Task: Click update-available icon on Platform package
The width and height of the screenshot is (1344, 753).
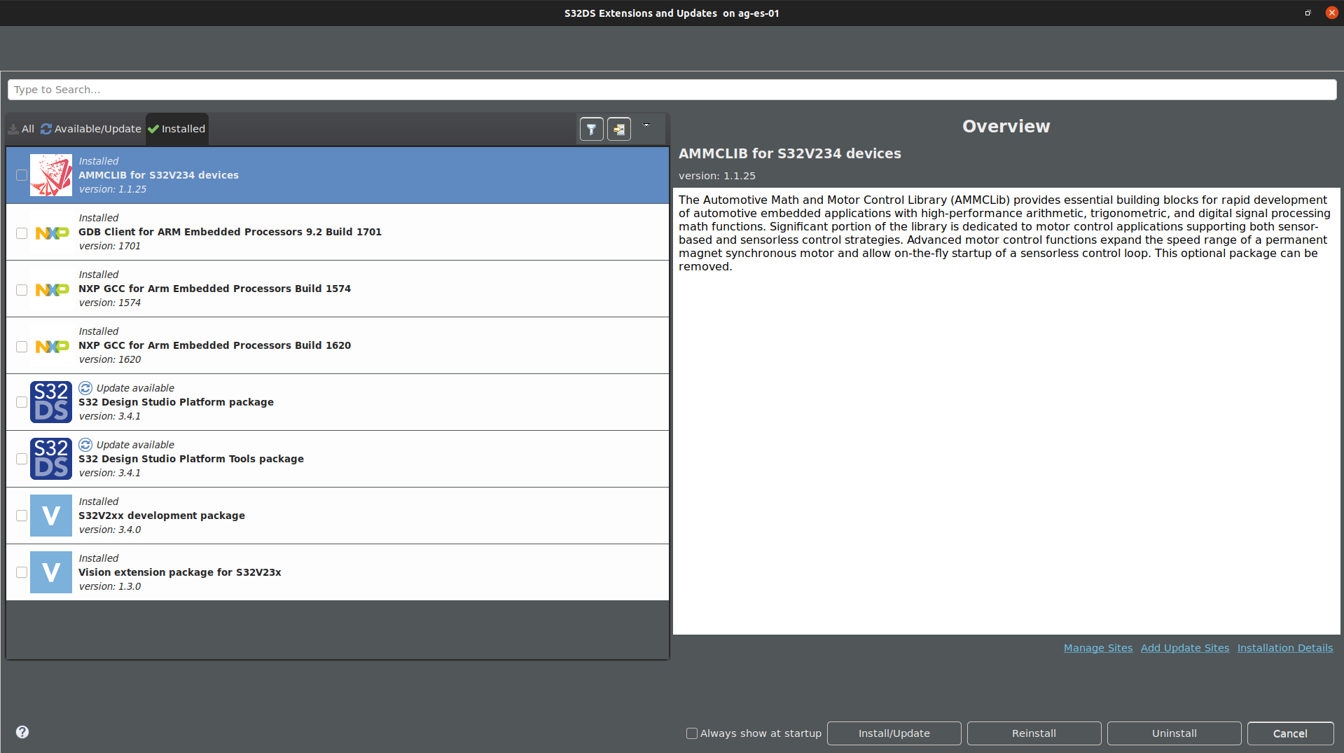Action: pos(85,388)
